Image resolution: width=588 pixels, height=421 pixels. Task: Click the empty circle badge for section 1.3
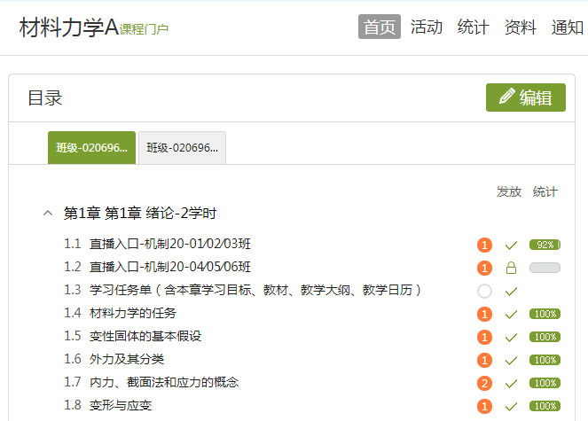(x=484, y=291)
